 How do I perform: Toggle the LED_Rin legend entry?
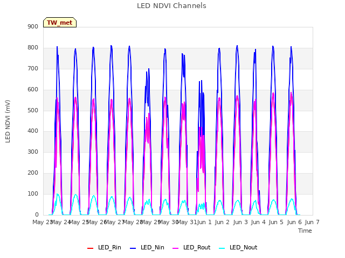pos(104,247)
